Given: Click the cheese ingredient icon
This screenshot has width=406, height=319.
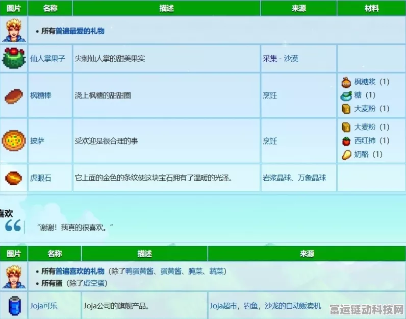Looking at the screenshot, I should pos(346,155).
